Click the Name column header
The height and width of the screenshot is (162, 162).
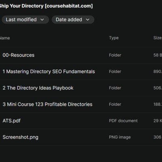(5, 38)
